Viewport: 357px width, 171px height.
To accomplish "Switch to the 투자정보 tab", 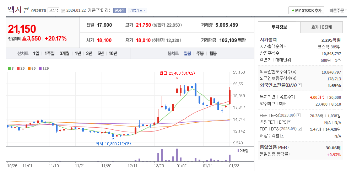I will pos(279,27).
